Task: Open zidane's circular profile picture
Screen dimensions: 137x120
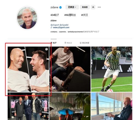Action: (27, 18)
